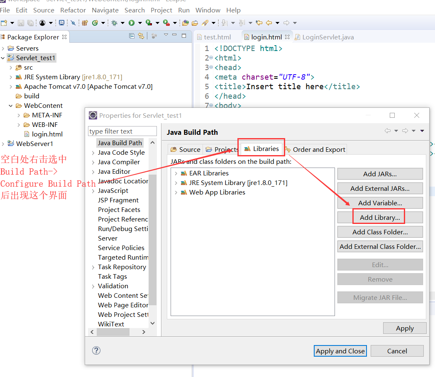Open the File menu
The image size is (435, 377).
[5, 10]
